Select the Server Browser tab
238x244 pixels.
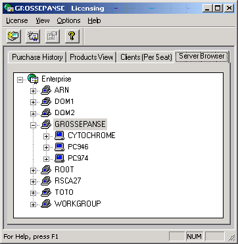coord(202,57)
